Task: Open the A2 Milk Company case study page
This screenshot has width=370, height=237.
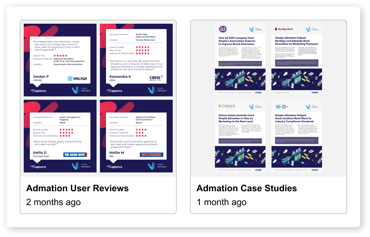Action: [x=240, y=60]
